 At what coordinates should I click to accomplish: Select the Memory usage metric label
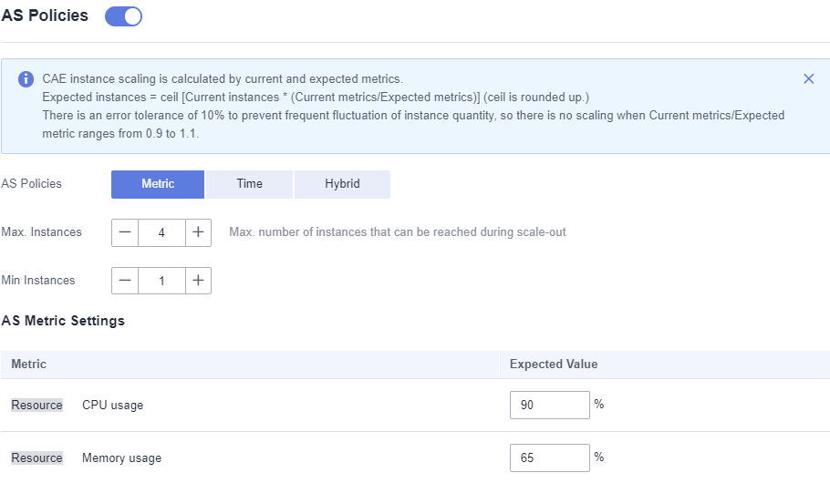[121, 458]
